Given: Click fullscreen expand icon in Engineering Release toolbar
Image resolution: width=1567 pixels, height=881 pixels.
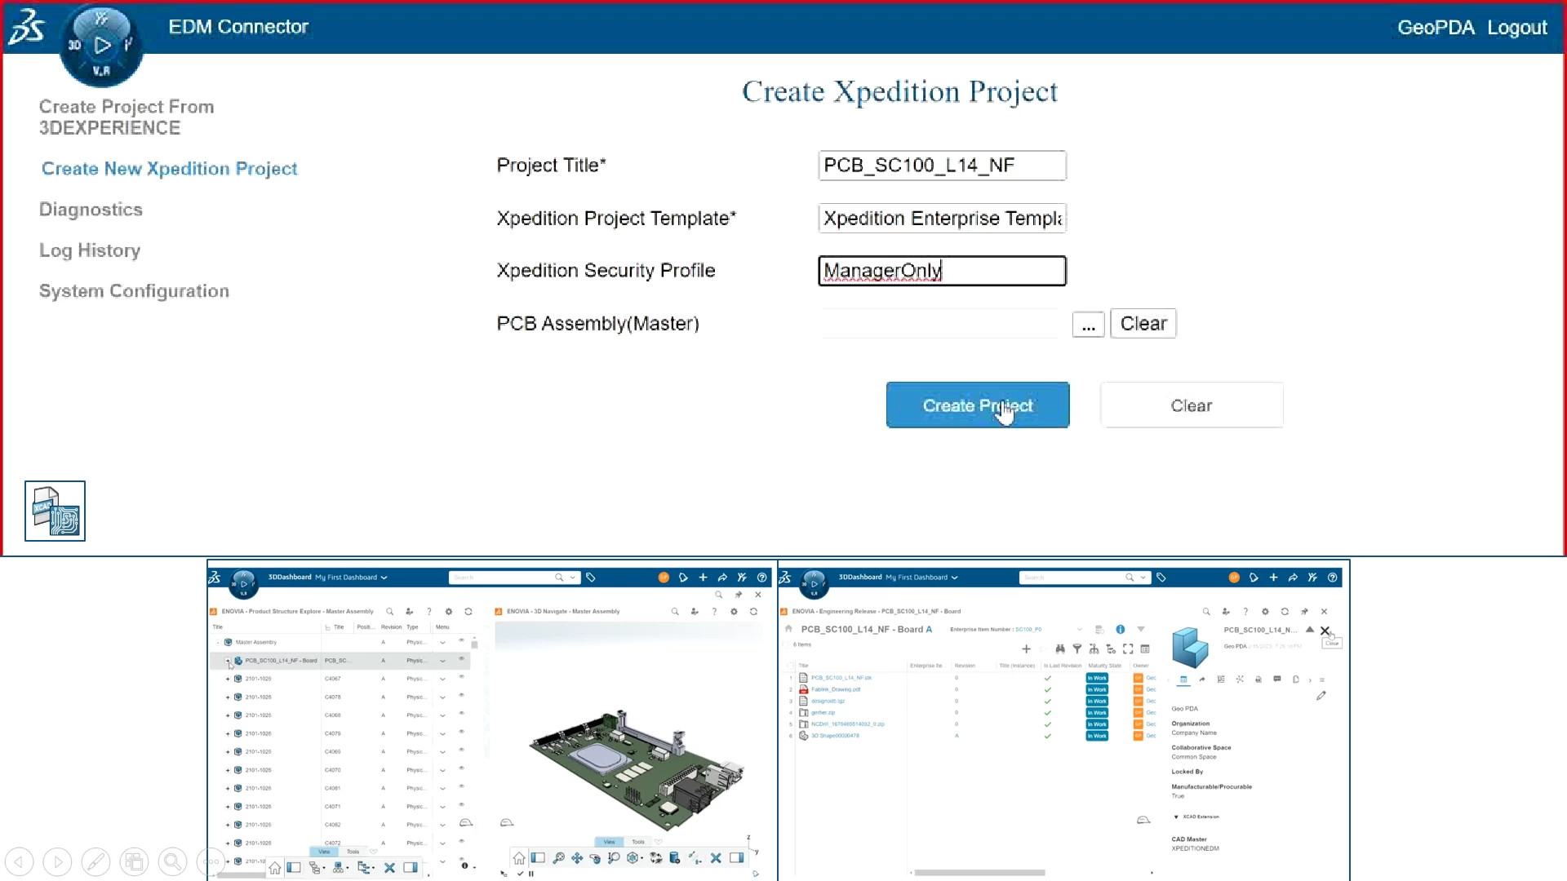Looking at the screenshot, I should point(1128,649).
